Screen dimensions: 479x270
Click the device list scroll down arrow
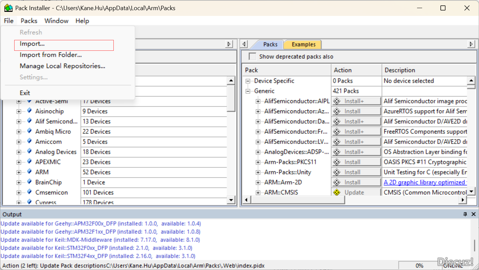click(x=231, y=200)
